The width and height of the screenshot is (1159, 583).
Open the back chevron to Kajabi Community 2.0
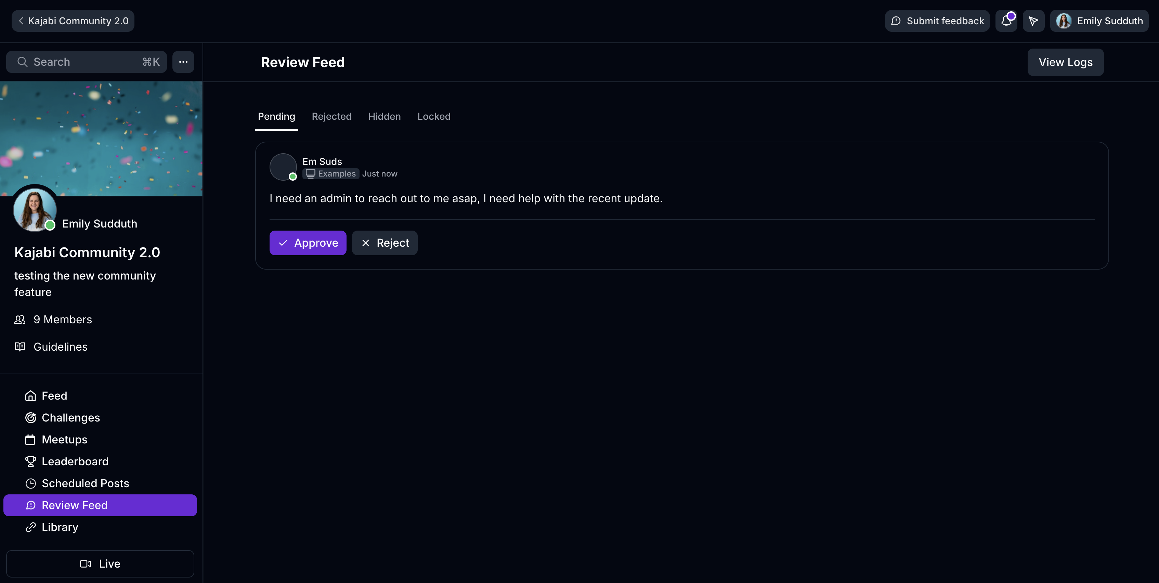(x=21, y=21)
